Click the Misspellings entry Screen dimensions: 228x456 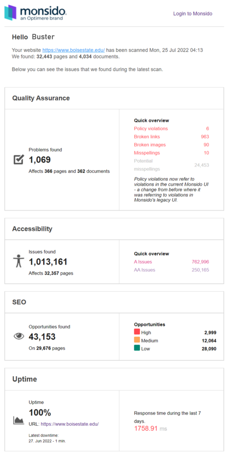(147, 153)
